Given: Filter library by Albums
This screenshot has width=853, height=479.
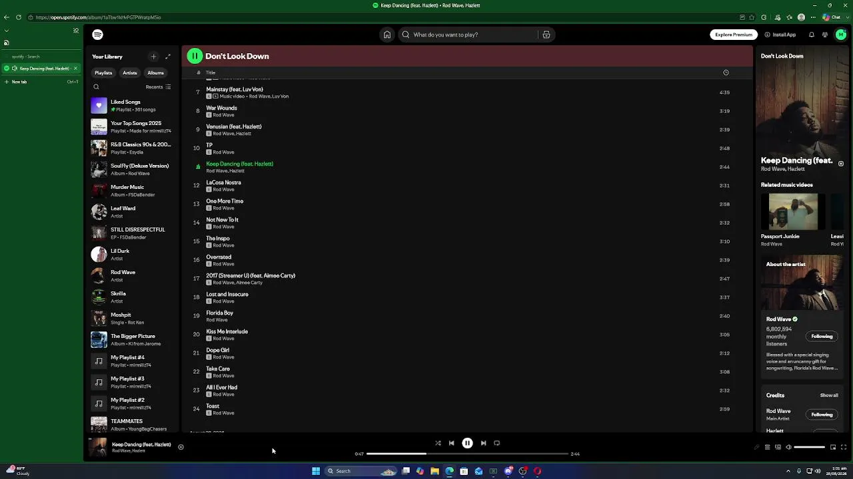Looking at the screenshot, I should coord(156,73).
